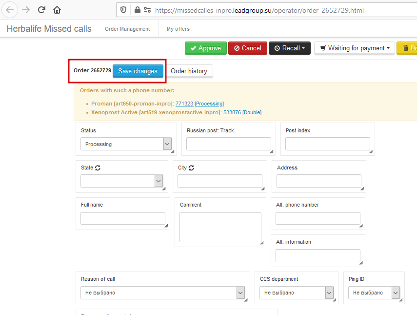Viewport: 417px width, 315px height.
Task: Open the Status dropdown showing Processing
Action: tap(126, 144)
